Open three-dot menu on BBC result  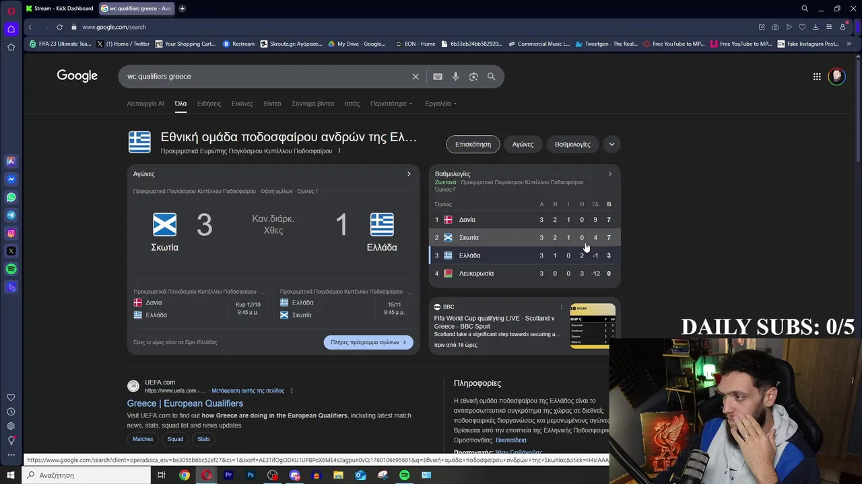tap(561, 307)
